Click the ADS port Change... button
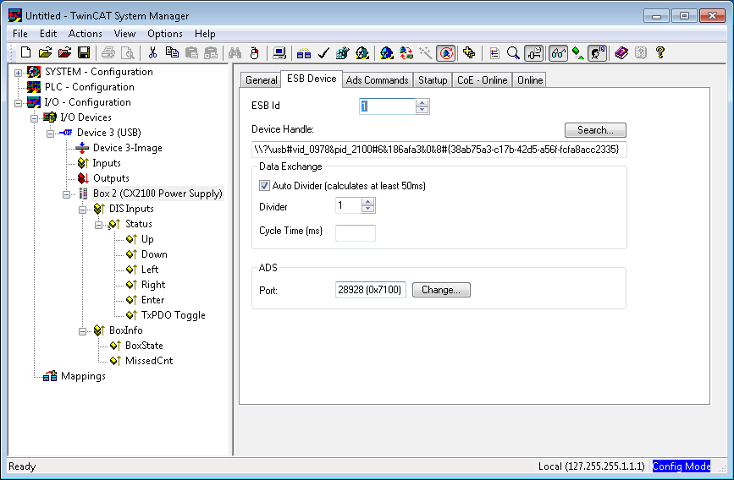 click(x=441, y=290)
